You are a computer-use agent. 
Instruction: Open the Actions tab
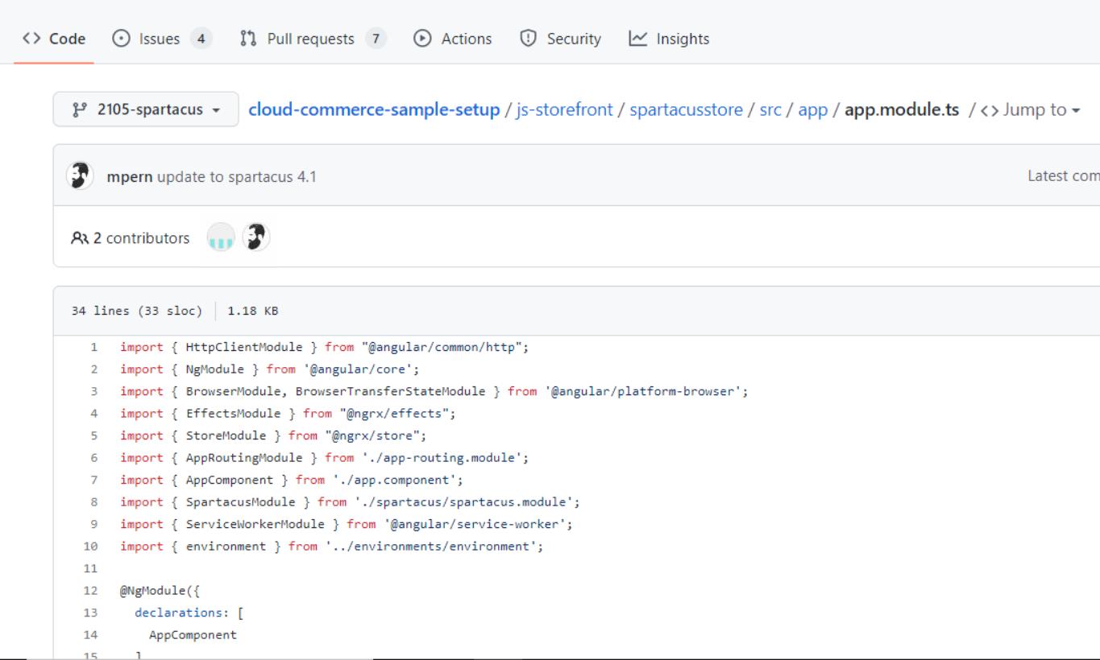click(453, 39)
